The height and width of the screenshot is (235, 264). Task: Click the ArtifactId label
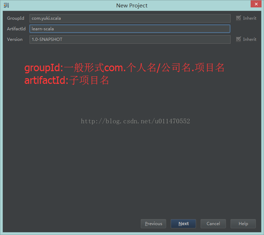16,29
